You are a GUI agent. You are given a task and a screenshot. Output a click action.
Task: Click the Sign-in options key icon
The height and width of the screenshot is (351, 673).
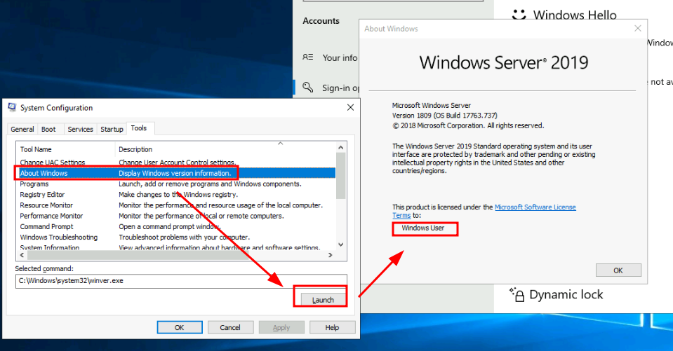[x=307, y=88]
